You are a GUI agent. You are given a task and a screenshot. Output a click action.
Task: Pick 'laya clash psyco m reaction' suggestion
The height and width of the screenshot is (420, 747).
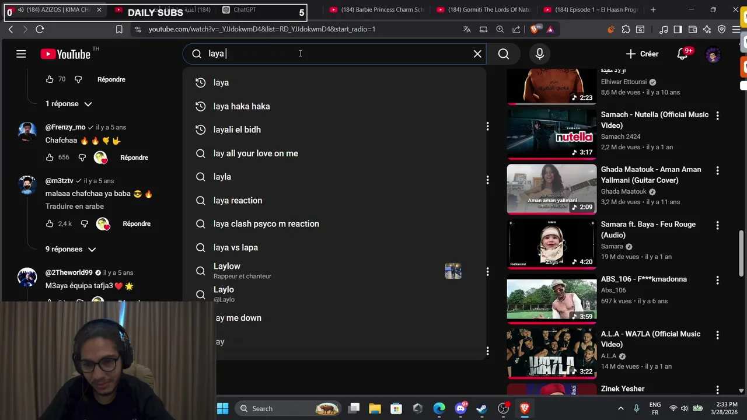tap(334, 224)
